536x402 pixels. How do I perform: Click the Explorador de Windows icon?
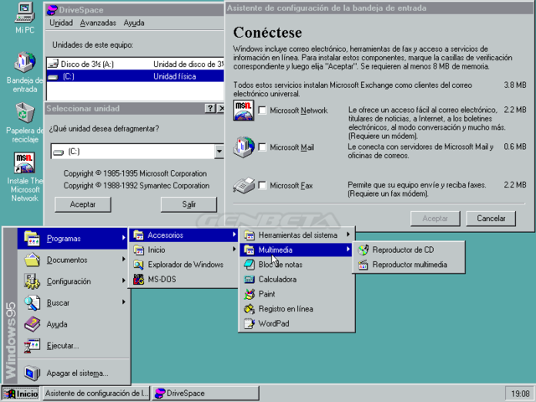click(138, 265)
